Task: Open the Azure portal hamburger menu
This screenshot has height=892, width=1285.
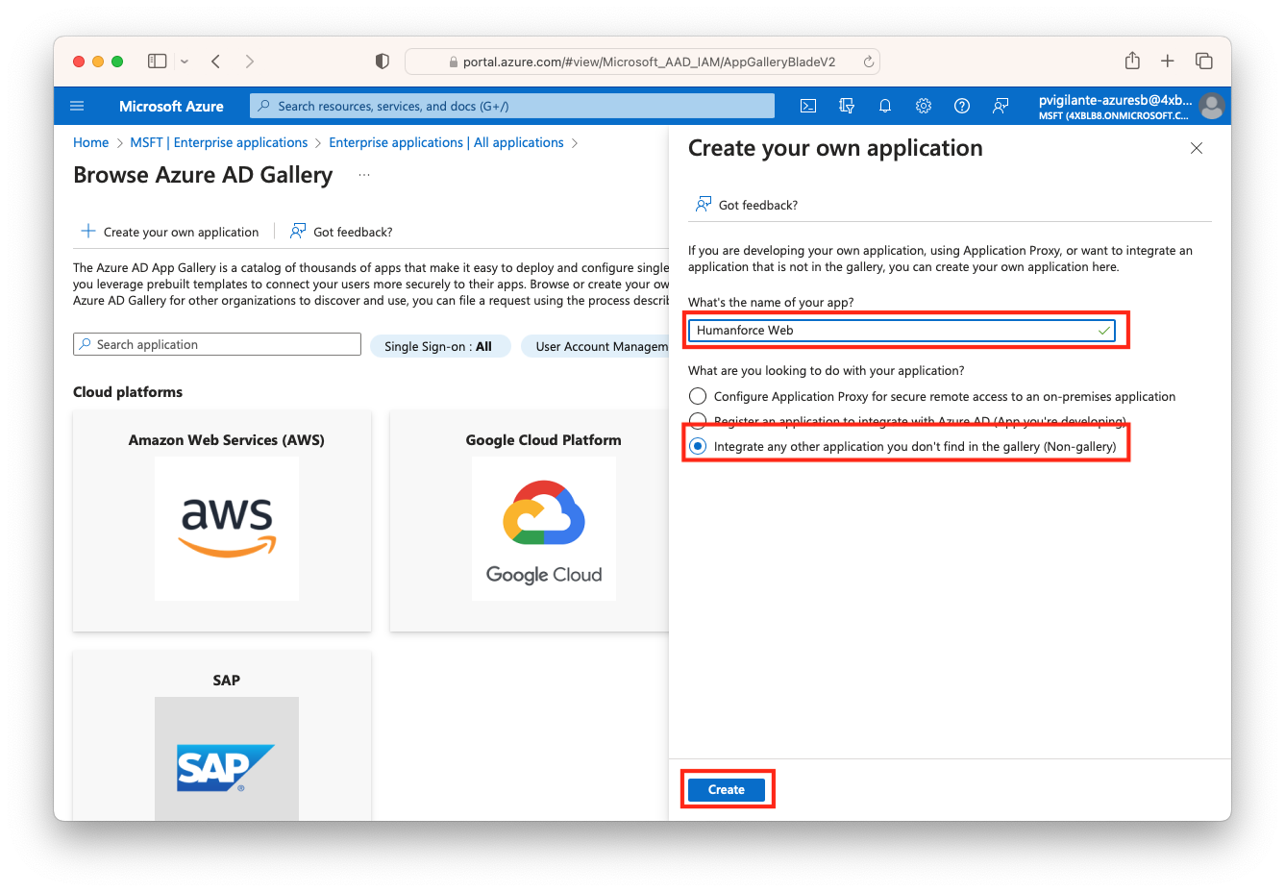Action: (78, 106)
